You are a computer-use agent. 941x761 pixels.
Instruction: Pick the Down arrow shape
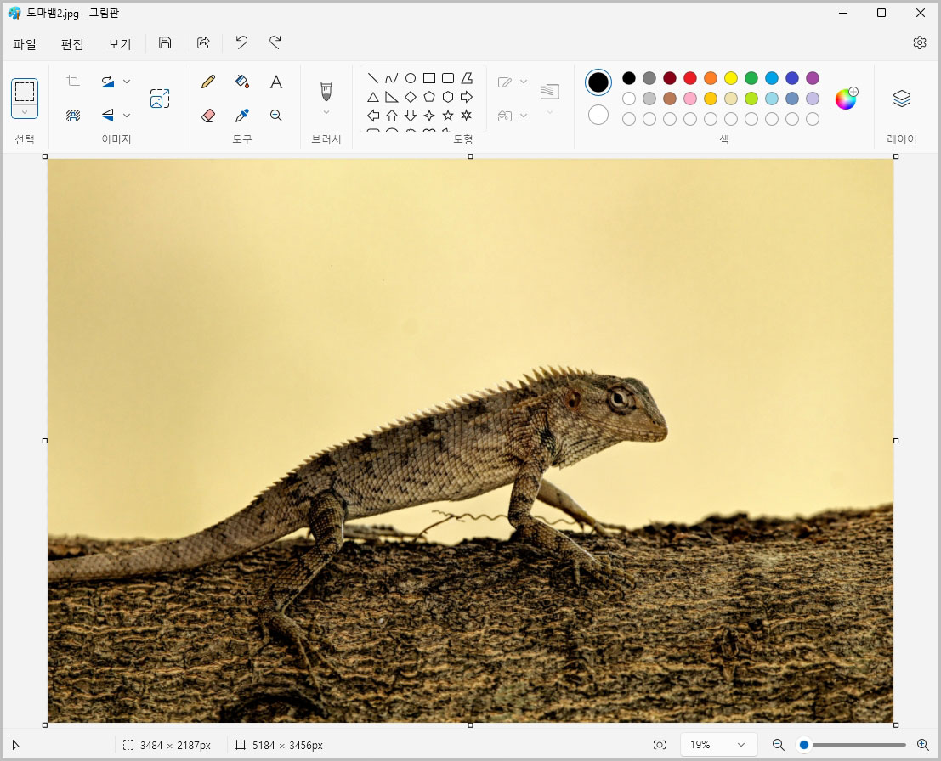click(411, 116)
